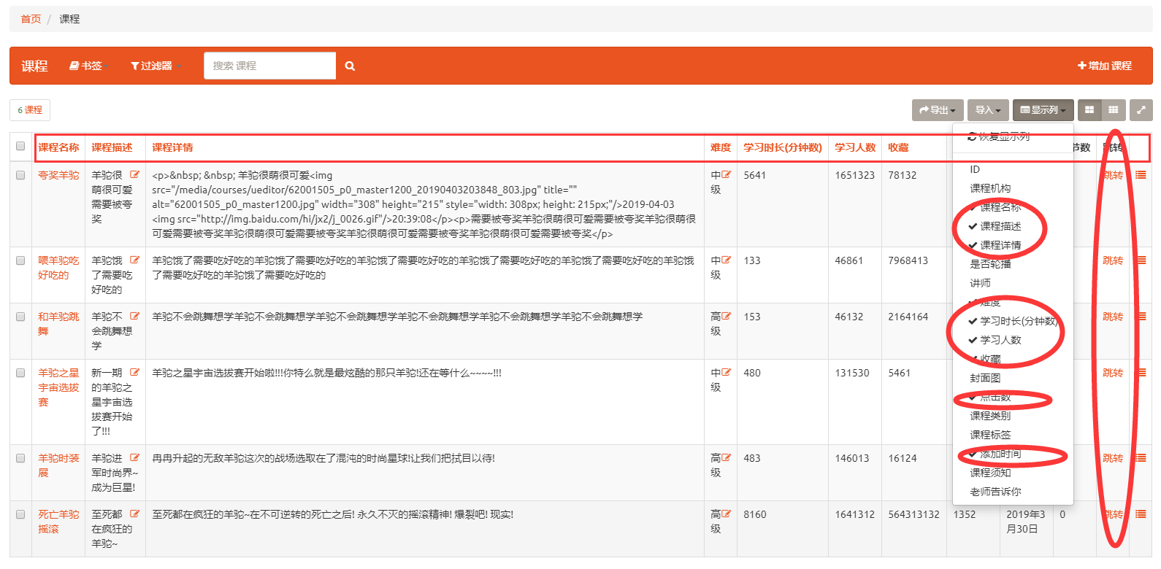Switch to the large grid layout icon

1089,110
